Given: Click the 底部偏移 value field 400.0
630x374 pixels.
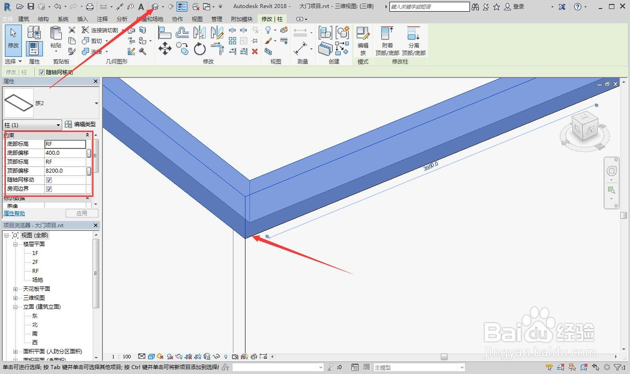Looking at the screenshot, I should pos(65,153).
